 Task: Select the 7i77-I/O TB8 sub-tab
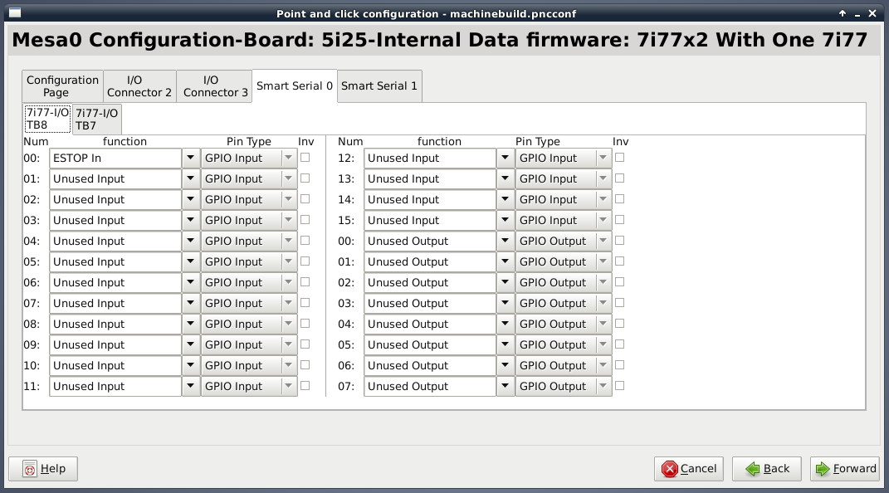point(47,119)
